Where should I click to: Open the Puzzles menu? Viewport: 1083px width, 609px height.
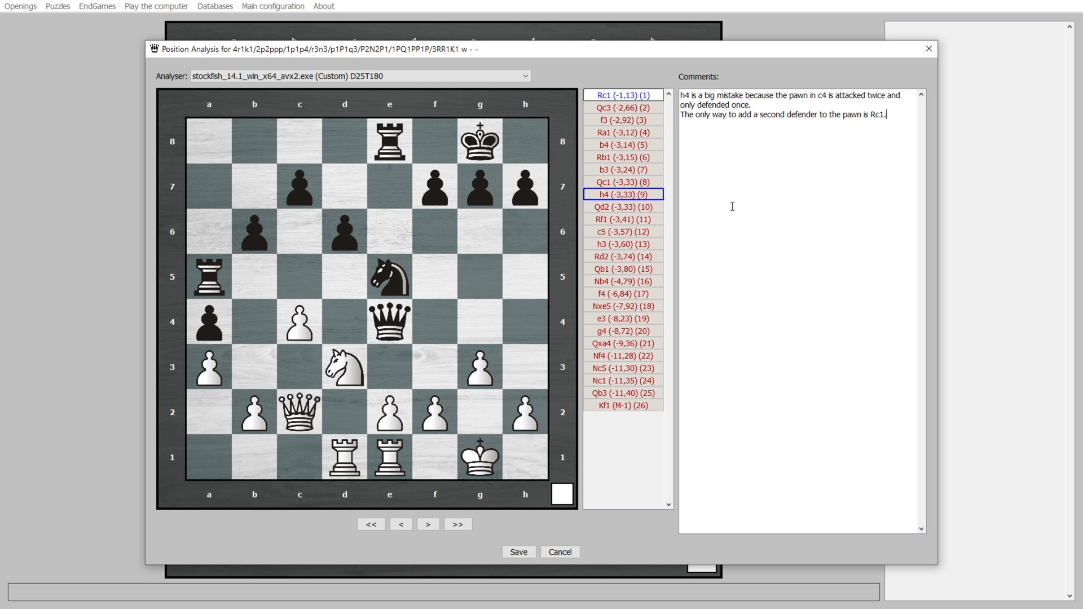coord(58,6)
